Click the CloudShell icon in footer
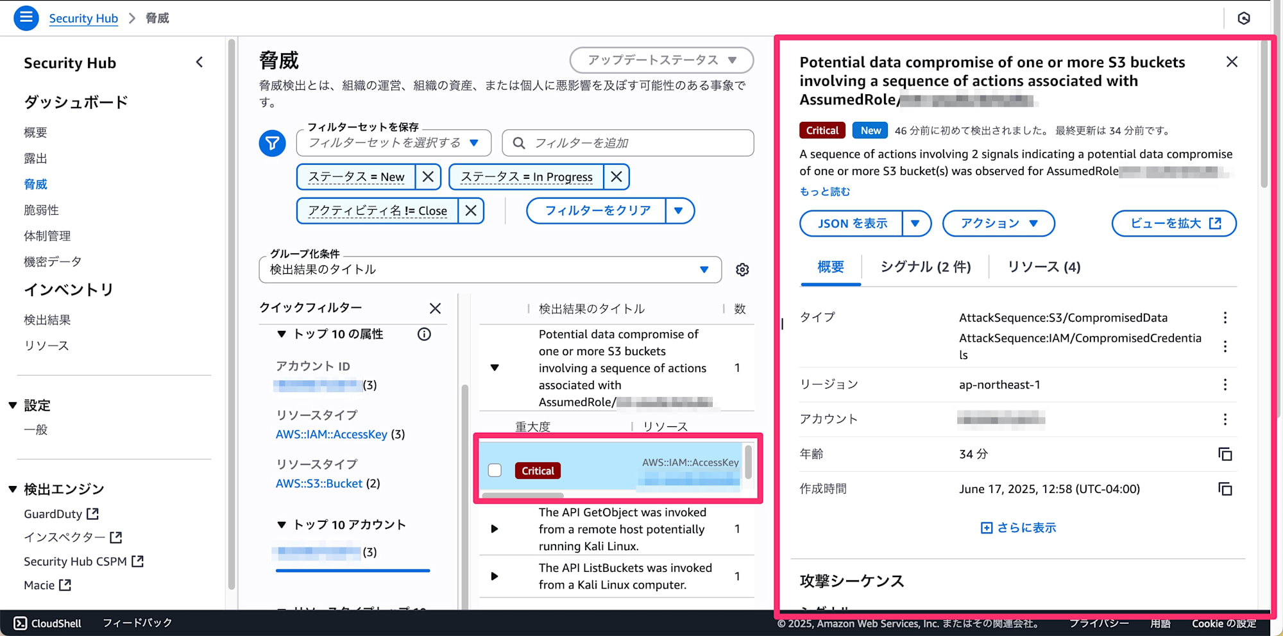Screen dimensions: 1283x636 pyautogui.click(x=21, y=623)
